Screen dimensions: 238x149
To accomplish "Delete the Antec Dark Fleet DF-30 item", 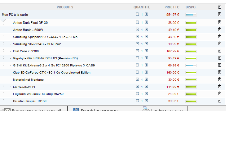I will pyautogui.click(x=219, y=22).
